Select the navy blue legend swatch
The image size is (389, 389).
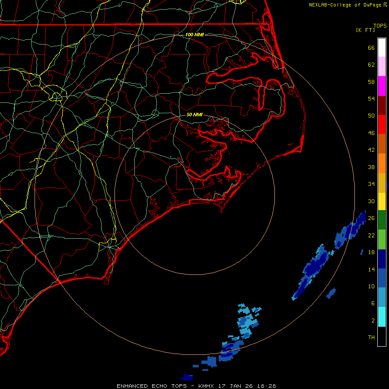point(382,259)
